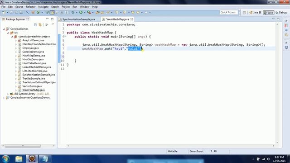Open File Explorer from the taskbar
This screenshot has height=163, width=290.
click(x=19, y=159)
